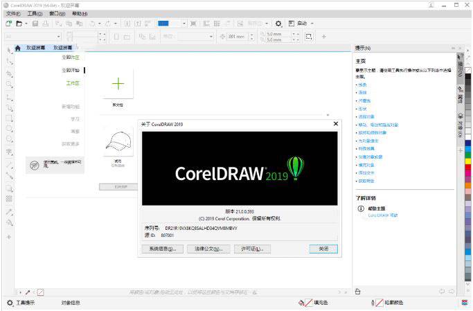
Task: Click the padlock icon below the Hints panel
Action: 358,292
